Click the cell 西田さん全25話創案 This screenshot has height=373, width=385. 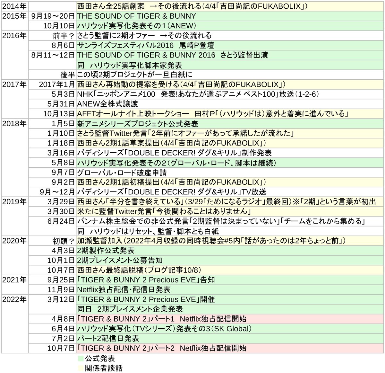pyautogui.click(x=230, y=6)
